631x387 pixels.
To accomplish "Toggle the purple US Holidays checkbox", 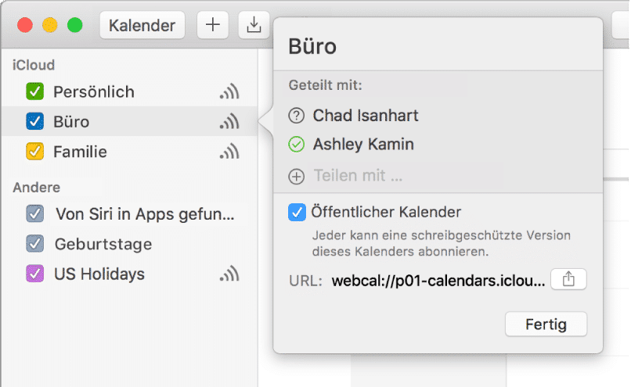I will 35,274.
